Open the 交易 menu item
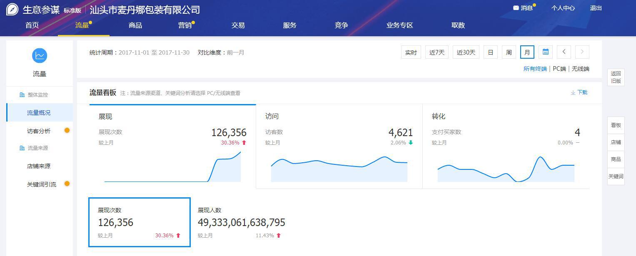Viewport: 636px width, 256px height. coord(237,25)
